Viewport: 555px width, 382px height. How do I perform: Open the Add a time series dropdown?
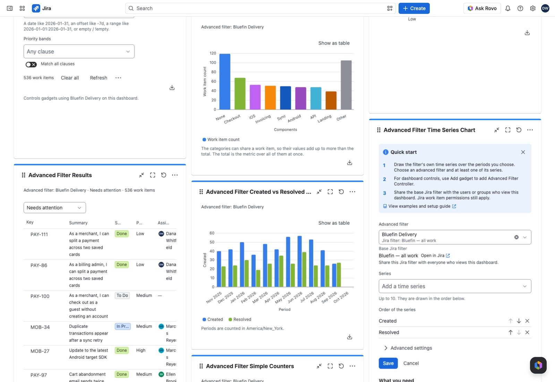pyautogui.click(x=455, y=286)
